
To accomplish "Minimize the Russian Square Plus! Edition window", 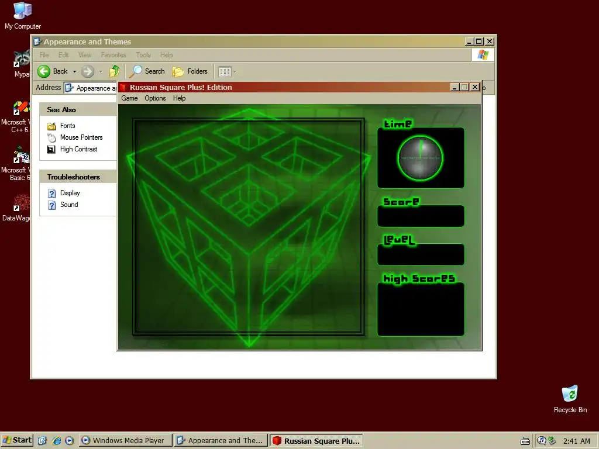I will 454,87.
